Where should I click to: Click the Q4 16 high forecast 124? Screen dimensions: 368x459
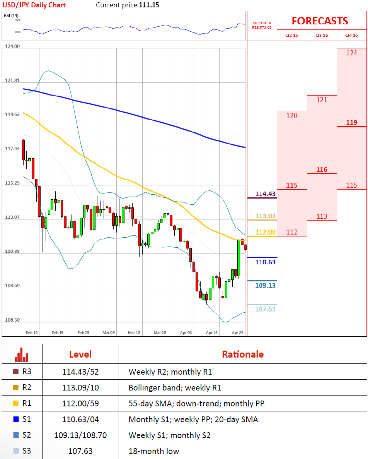pyautogui.click(x=352, y=53)
